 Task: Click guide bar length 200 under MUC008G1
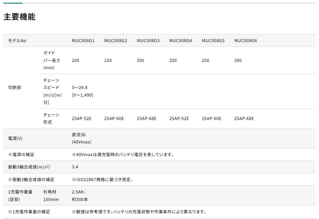(x=75, y=60)
